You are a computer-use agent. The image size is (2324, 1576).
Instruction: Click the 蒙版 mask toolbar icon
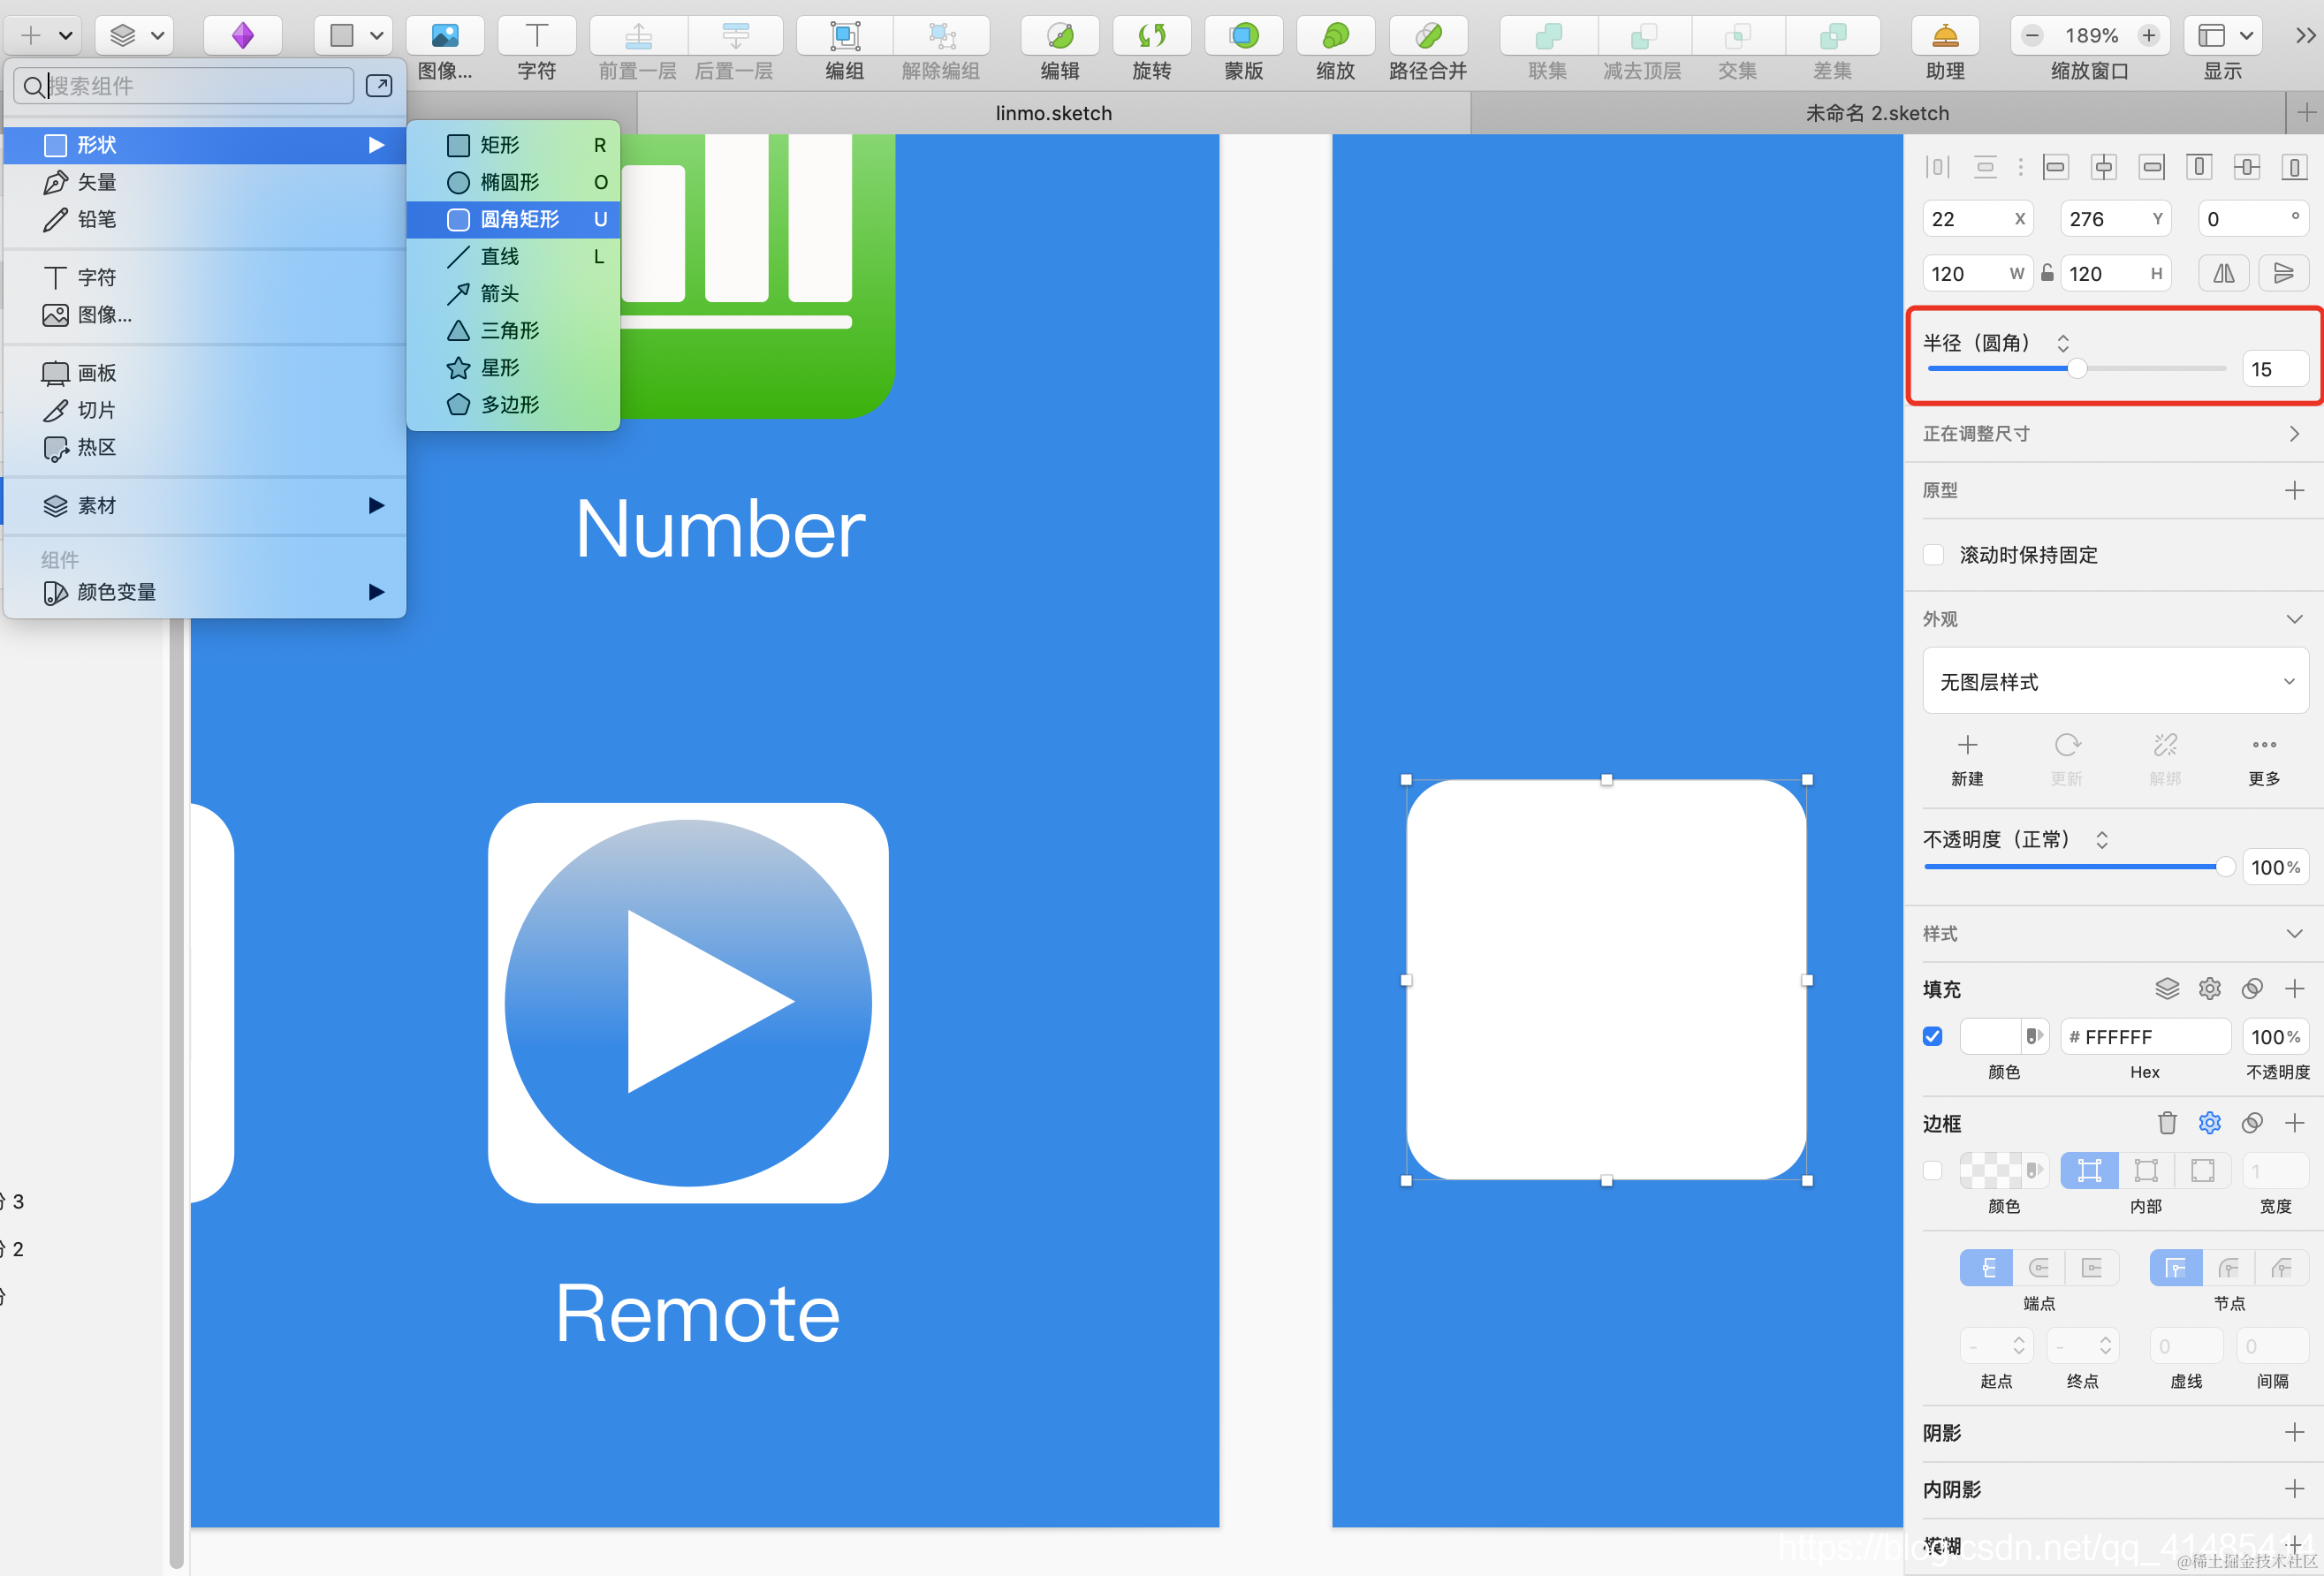(1243, 37)
